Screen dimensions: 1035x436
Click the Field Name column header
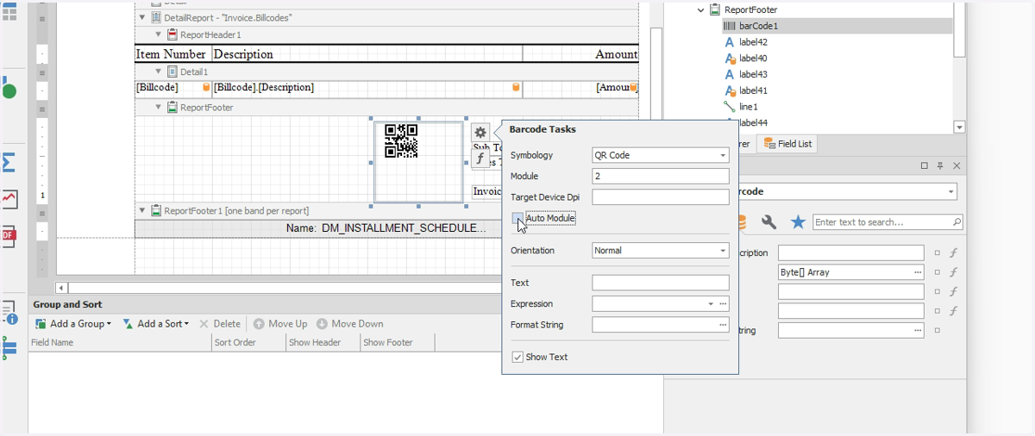(120, 342)
